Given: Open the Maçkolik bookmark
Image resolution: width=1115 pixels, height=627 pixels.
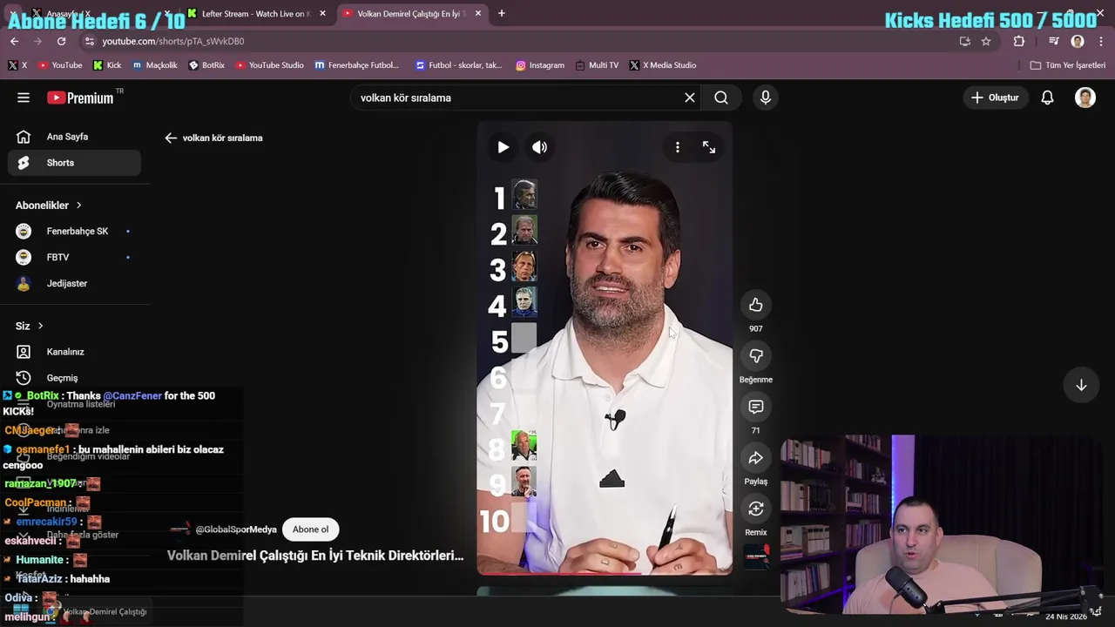Looking at the screenshot, I should (x=154, y=65).
